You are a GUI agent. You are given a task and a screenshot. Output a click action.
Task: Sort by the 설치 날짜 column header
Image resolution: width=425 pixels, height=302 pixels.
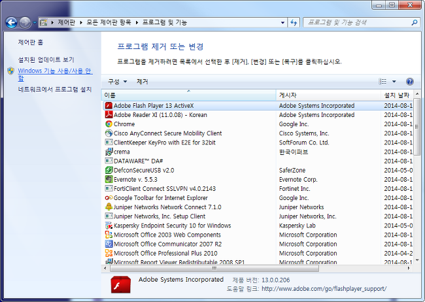pos(397,95)
